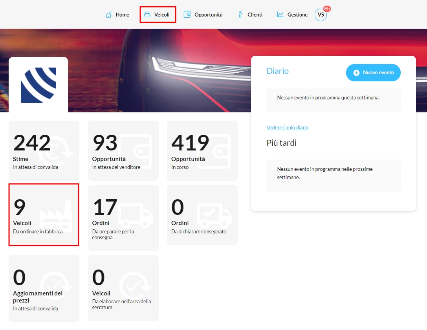427x330 pixels.
Task: Click wallet icon on 93 Opportunità card
Action: tap(135, 151)
